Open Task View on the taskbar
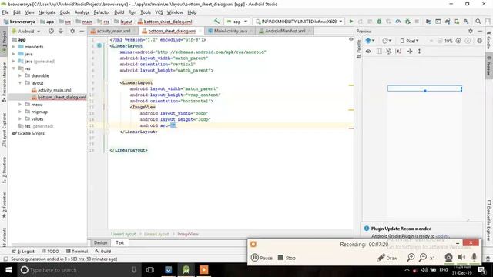The image size is (493, 277). 150,270
